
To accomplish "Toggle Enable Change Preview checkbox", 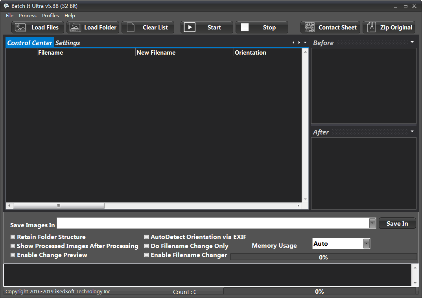I will click(x=13, y=255).
